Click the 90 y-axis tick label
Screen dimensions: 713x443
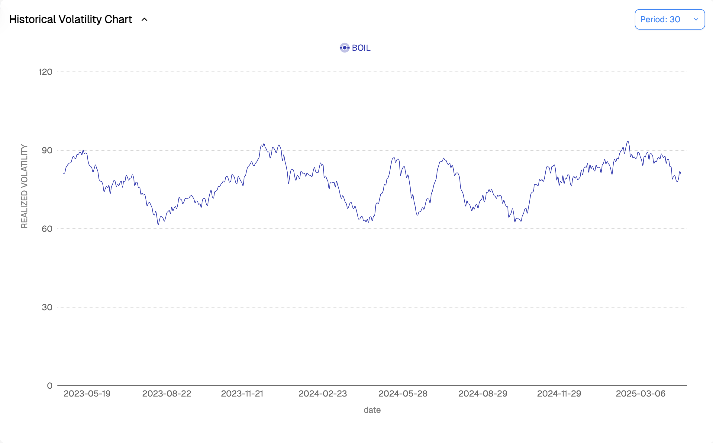point(47,150)
